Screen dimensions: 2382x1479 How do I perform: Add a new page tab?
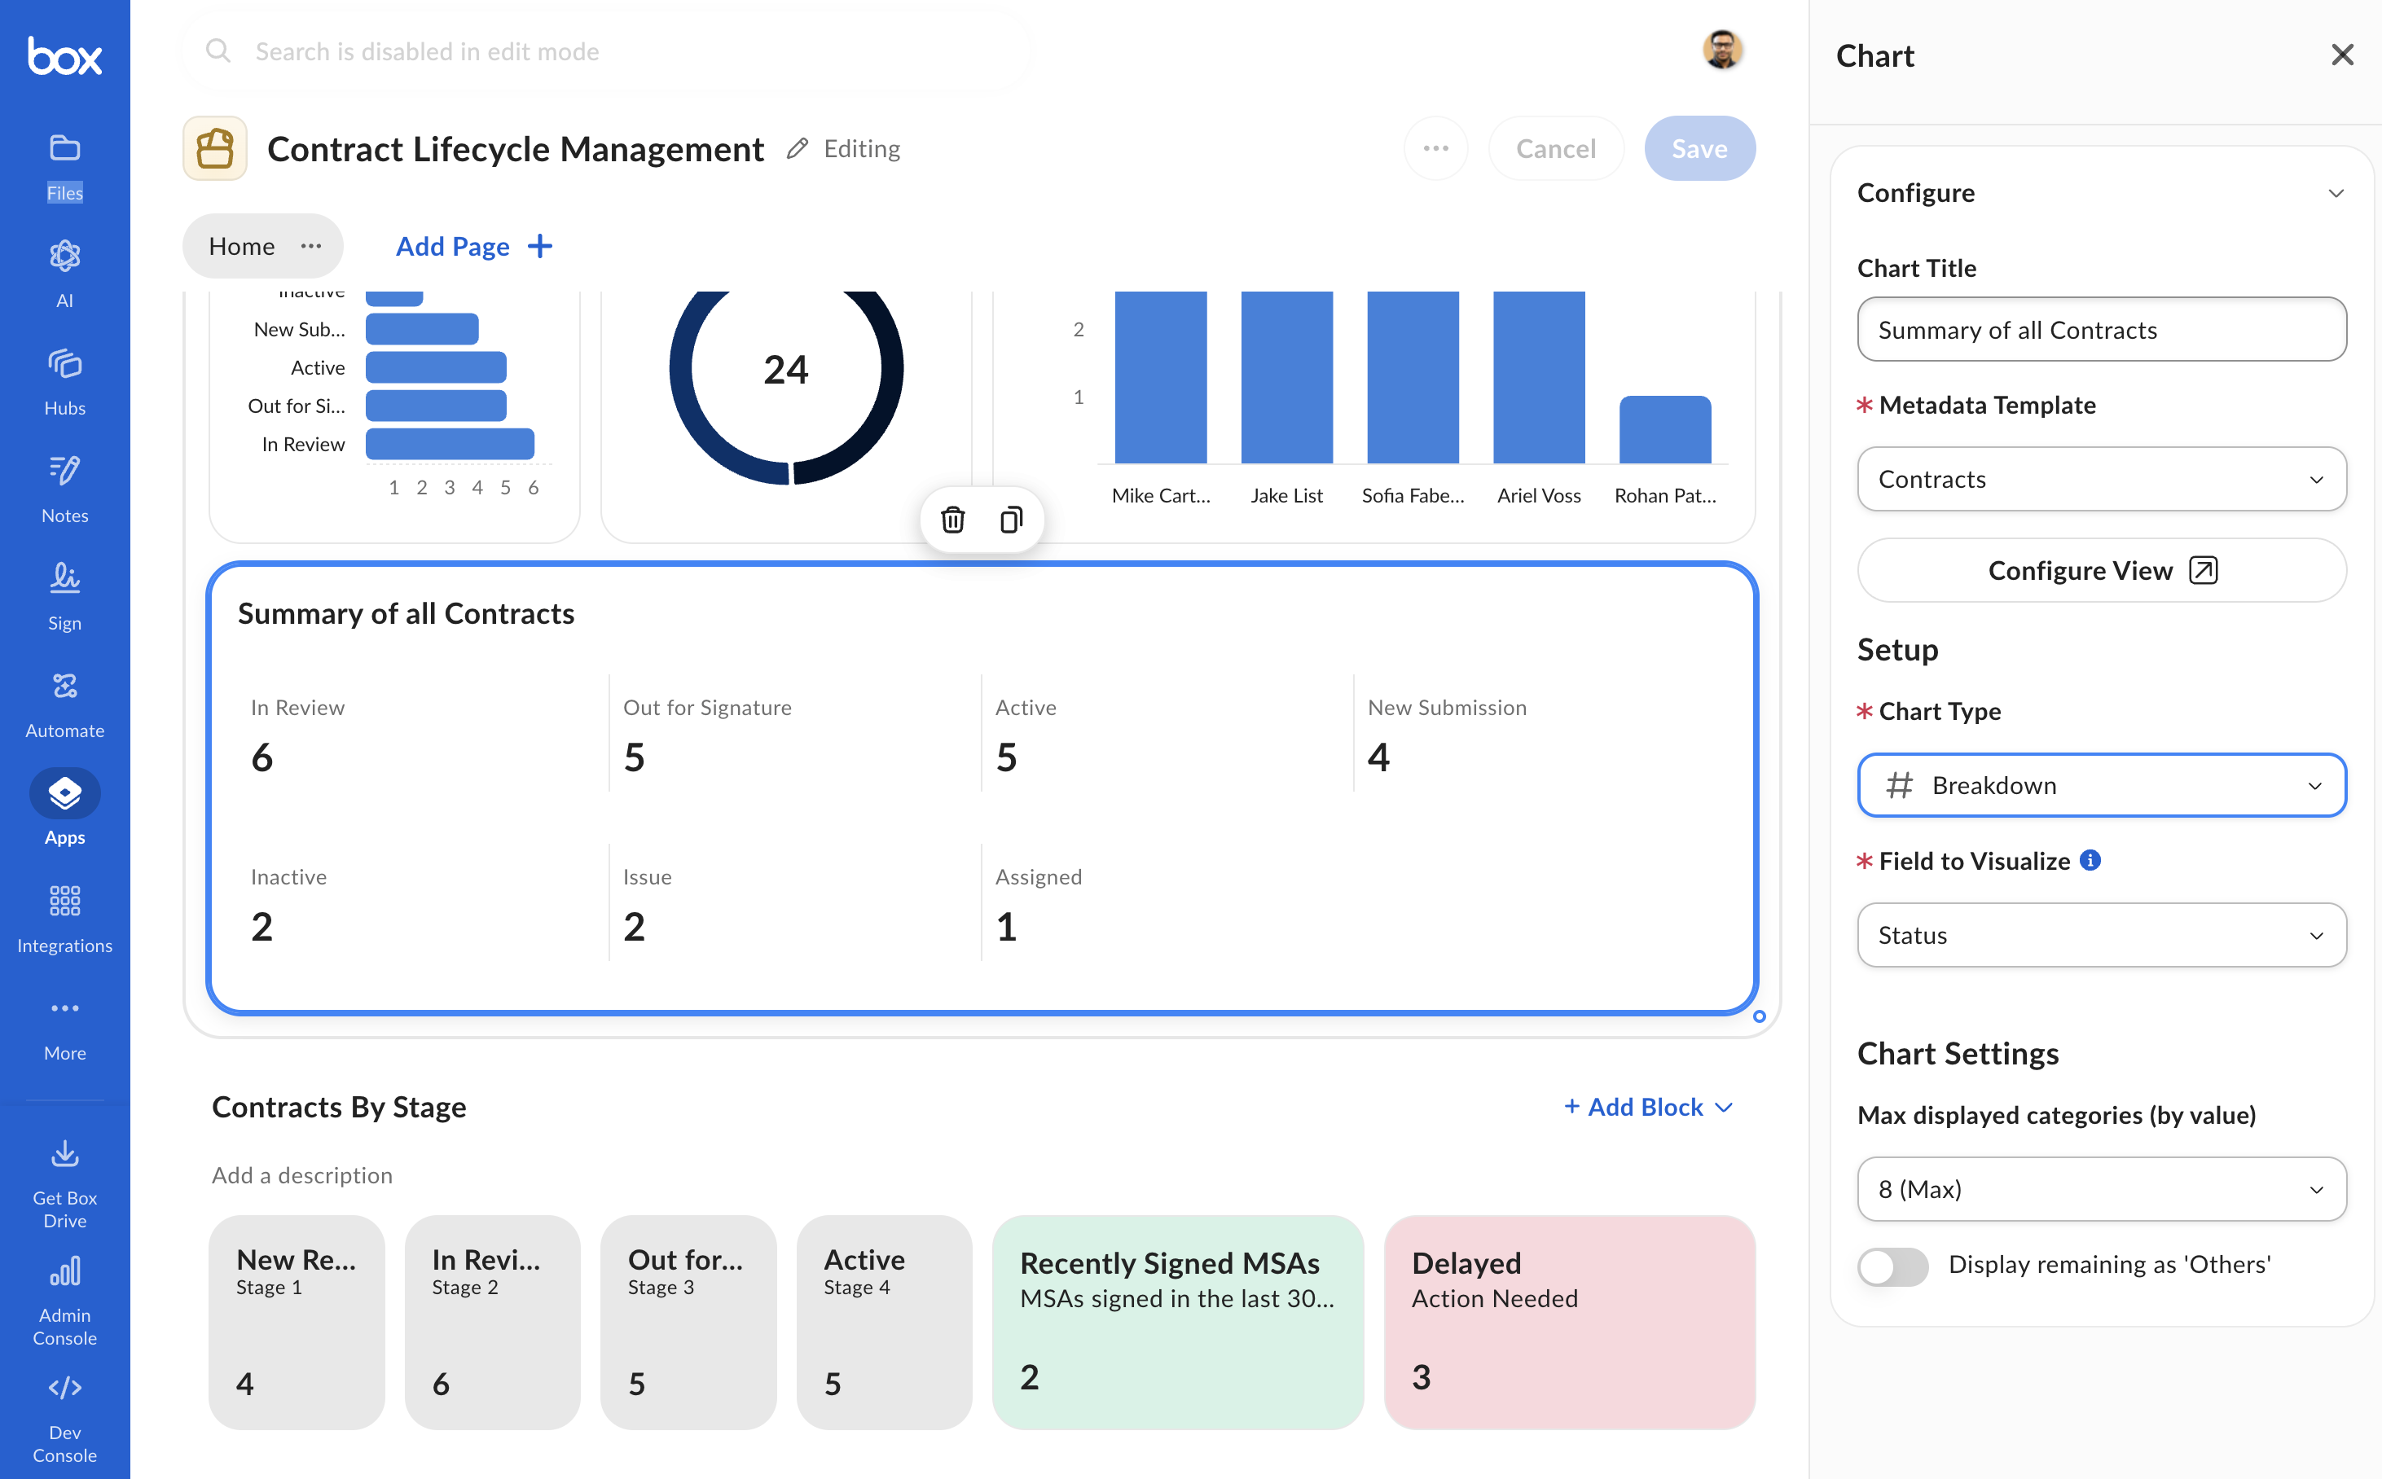[474, 245]
